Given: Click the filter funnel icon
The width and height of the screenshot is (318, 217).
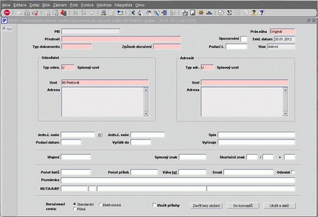Looking at the screenshot, I should click(92, 13).
